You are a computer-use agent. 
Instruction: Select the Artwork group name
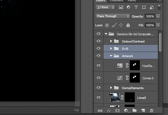[x=128, y=56]
